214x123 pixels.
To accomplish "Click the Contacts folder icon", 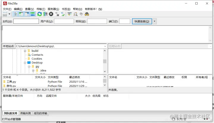I will 29,55.
